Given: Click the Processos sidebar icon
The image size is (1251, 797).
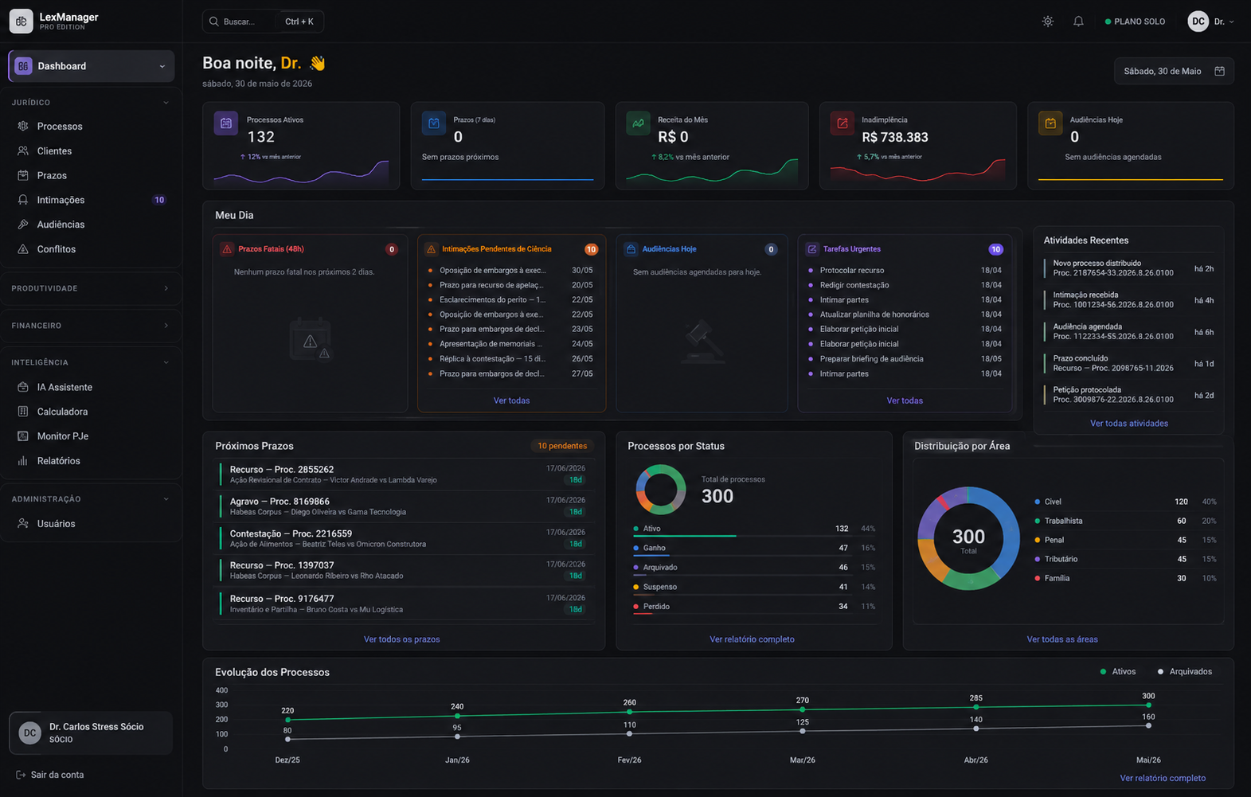Looking at the screenshot, I should tap(23, 126).
